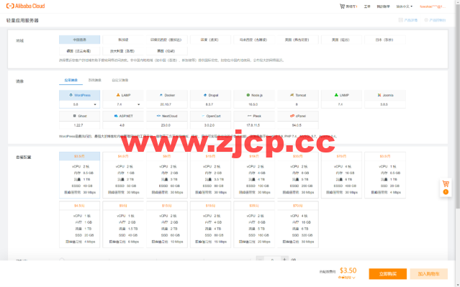Choose the 美国 (弗吉尼亚) region
The width and height of the screenshot is (460, 287).
tap(298, 40)
